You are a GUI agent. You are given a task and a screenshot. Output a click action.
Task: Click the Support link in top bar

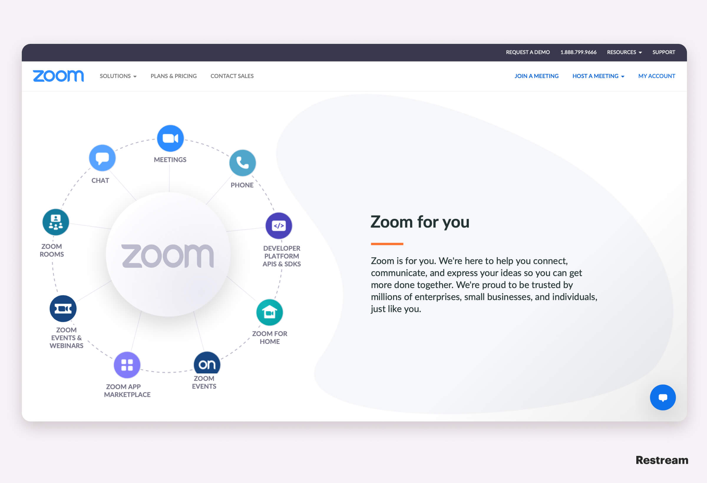pyautogui.click(x=664, y=52)
